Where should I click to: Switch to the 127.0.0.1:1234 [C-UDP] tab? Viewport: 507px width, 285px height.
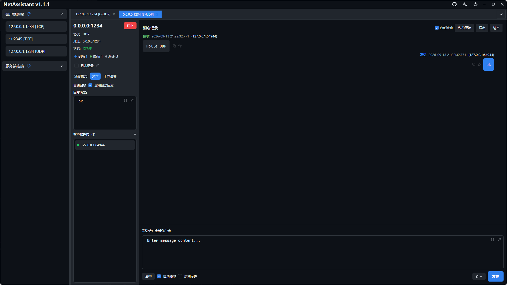tap(93, 14)
